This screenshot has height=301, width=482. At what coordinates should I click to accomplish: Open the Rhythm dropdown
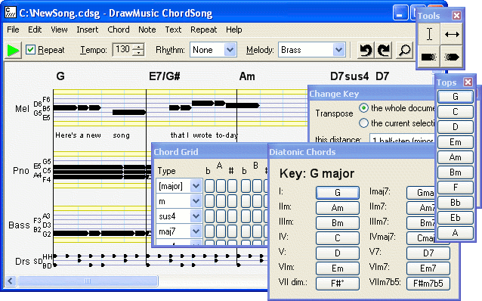(230, 50)
